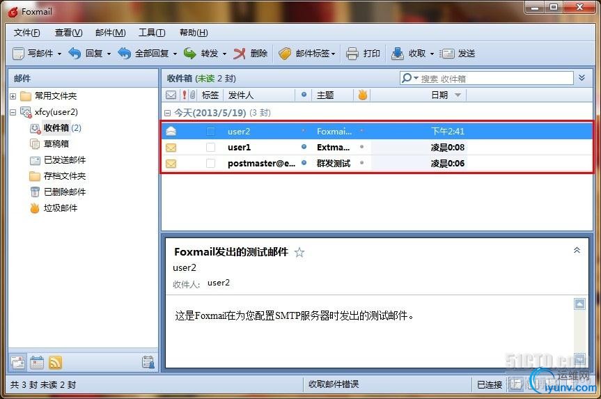Expand the 常用文件夹 tree node
This screenshot has height=399, width=601.
13,96
